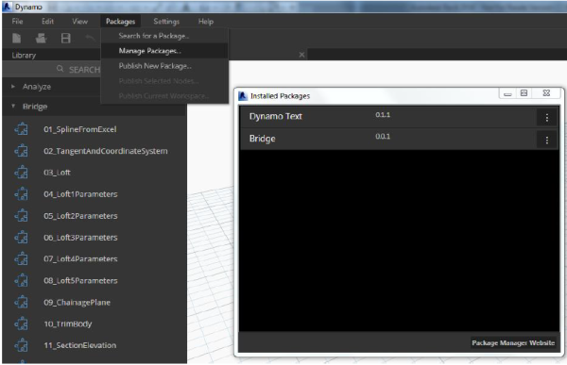The width and height of the screenshot is (567, 365).
Task: Select the 10_TrimBody node label
Action: (x=68, y=324)
